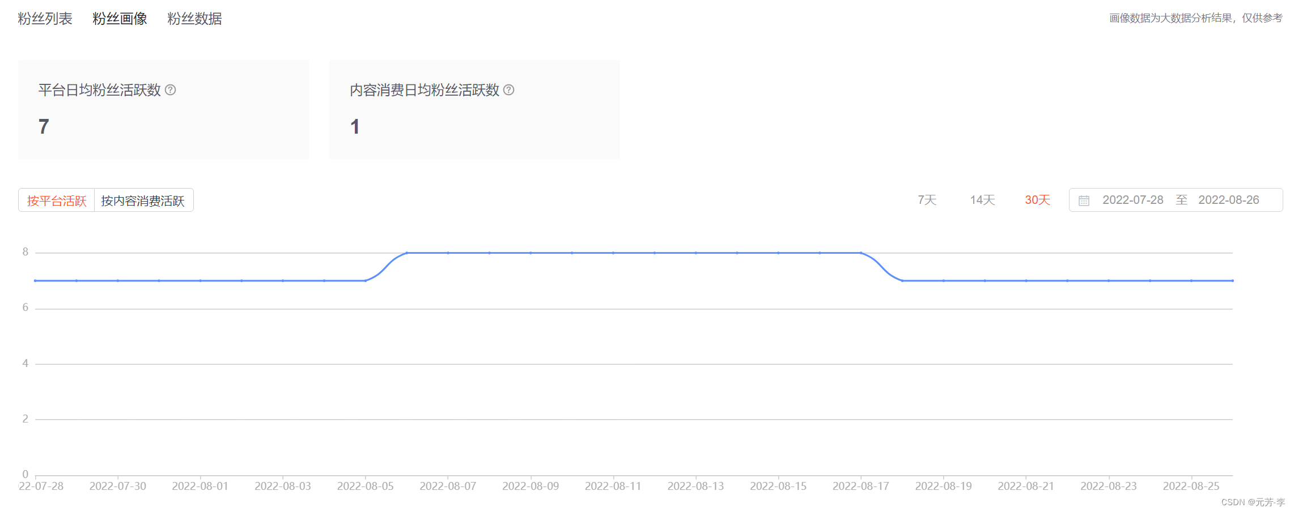Click the chart data point at 2022-08-01
This screenshot has width=1294, height=512.
(x=200, y=280)
